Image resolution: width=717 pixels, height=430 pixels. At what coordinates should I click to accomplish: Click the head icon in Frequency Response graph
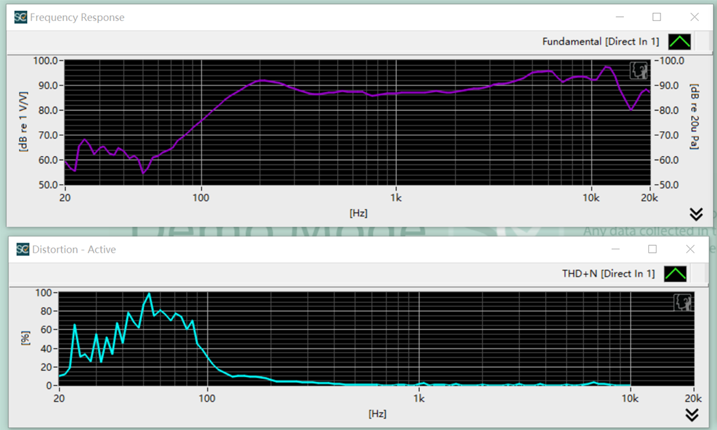[638, 71]
